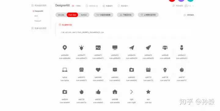Select the laptop icon
The width and height of the screenshot is (220, 111).
(65, 70)
